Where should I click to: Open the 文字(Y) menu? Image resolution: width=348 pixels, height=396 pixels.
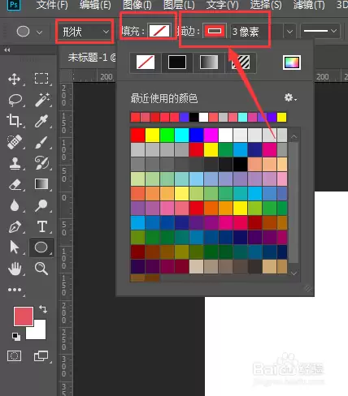[x=222, y=5]
